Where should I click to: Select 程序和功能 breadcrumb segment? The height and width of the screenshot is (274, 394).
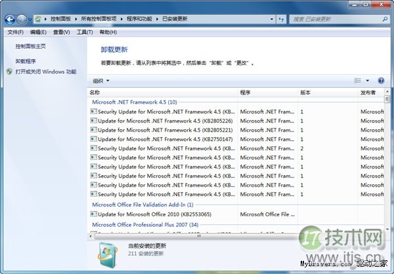pos(139,19)
